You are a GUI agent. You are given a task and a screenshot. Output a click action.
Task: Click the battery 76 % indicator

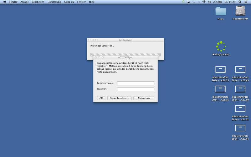217,2
